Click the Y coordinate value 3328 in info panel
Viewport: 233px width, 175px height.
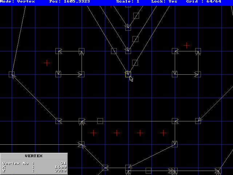60,170
